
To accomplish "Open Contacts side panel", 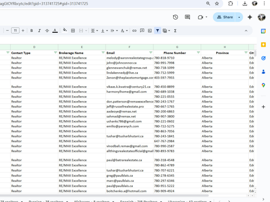I will (263, 71).
